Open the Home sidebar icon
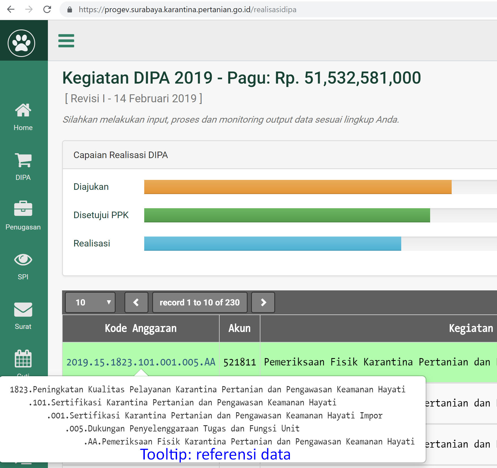Viewport: 497px width, 468px height. (x=23, y=110)
